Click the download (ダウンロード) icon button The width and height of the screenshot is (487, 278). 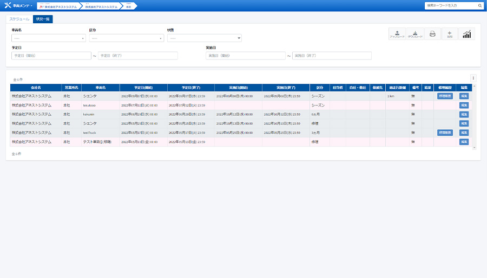click(415, 34)
